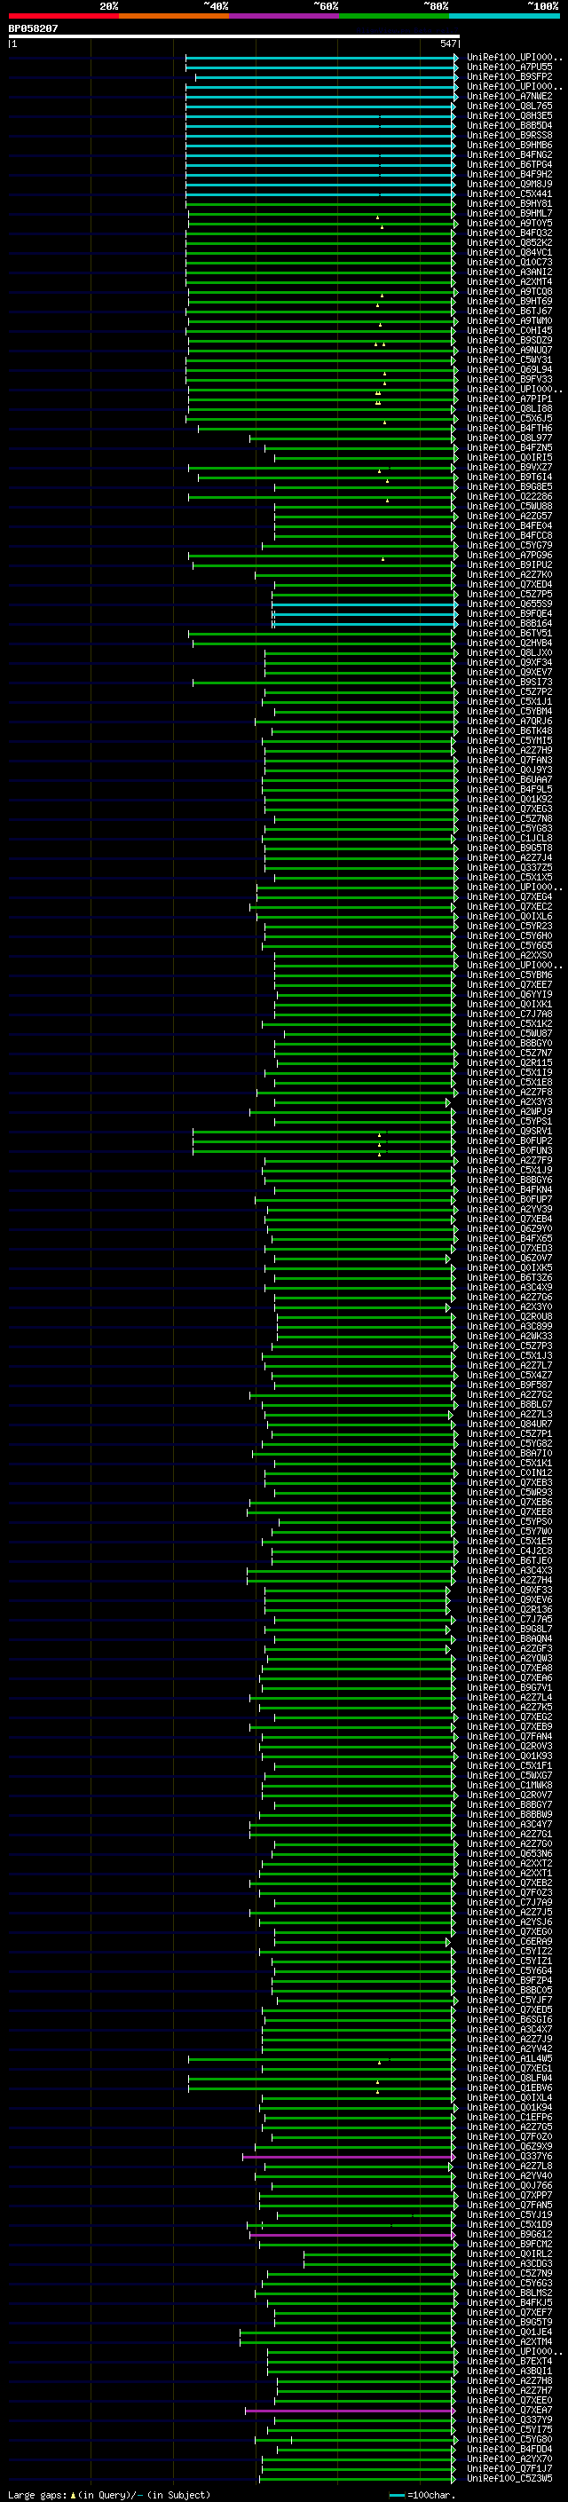
Task: Select the UniRef100_Q84VC1 label
Action: (509, 253)
